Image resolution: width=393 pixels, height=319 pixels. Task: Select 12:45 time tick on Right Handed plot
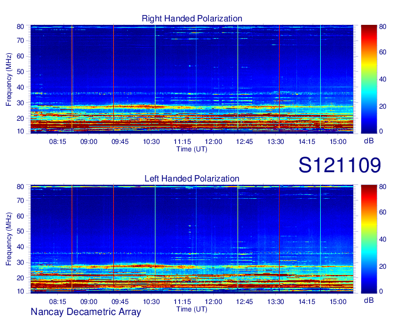coord(244,142)
